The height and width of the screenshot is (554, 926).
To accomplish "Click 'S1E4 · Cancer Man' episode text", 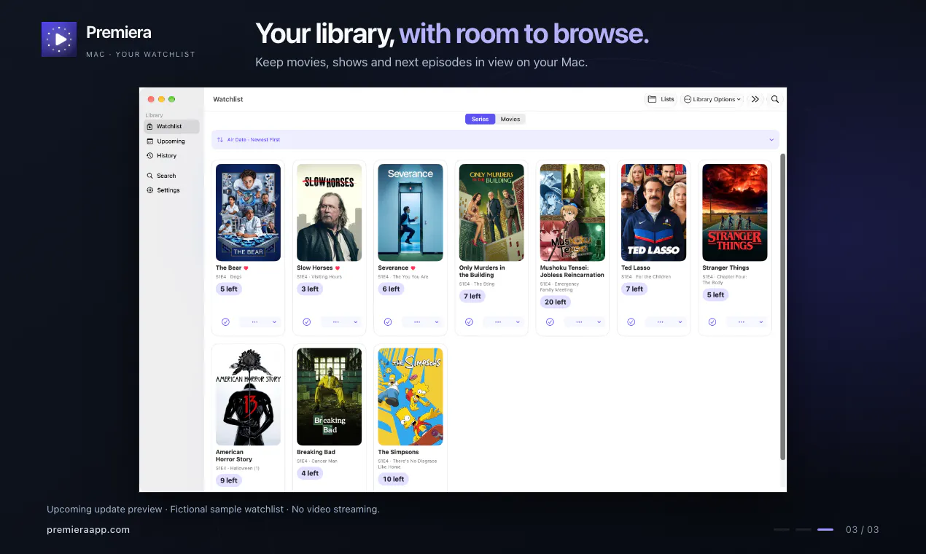I will pos(317,461).
